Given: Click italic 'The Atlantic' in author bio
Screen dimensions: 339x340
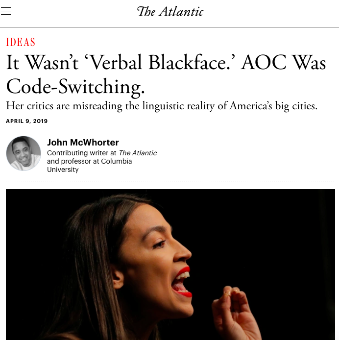Looking at the screenshot, I should coord(138,153).
